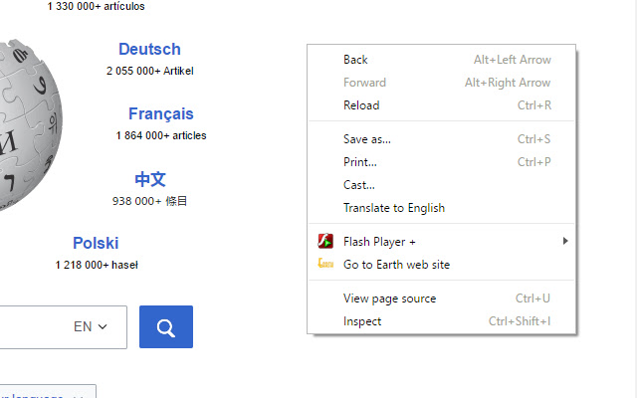Screen dimensions: 637x398
Task: Click the Google Earth icon in context menu
Action: coord(325,264)
